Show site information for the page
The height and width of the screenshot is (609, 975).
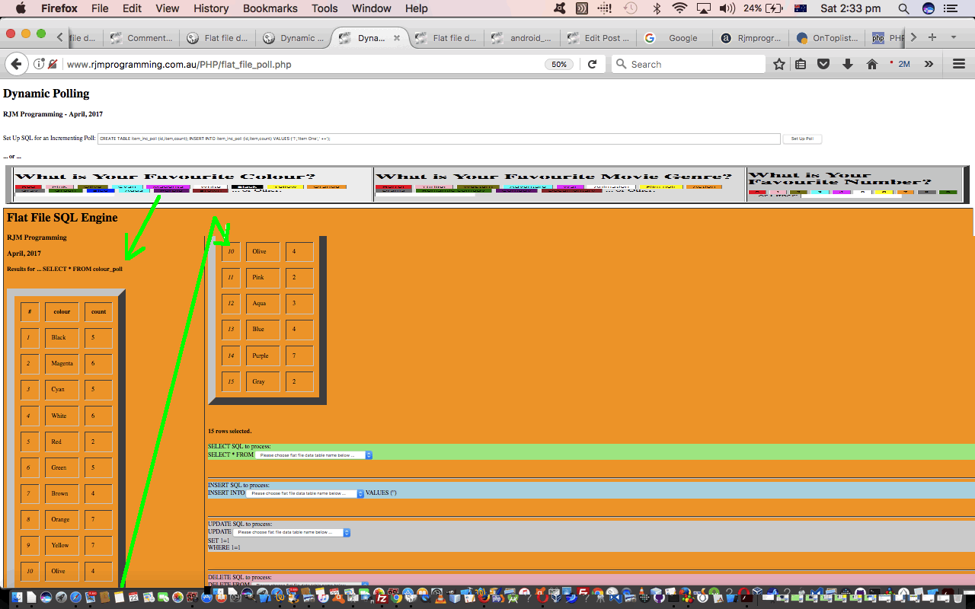tap(40, 65)
